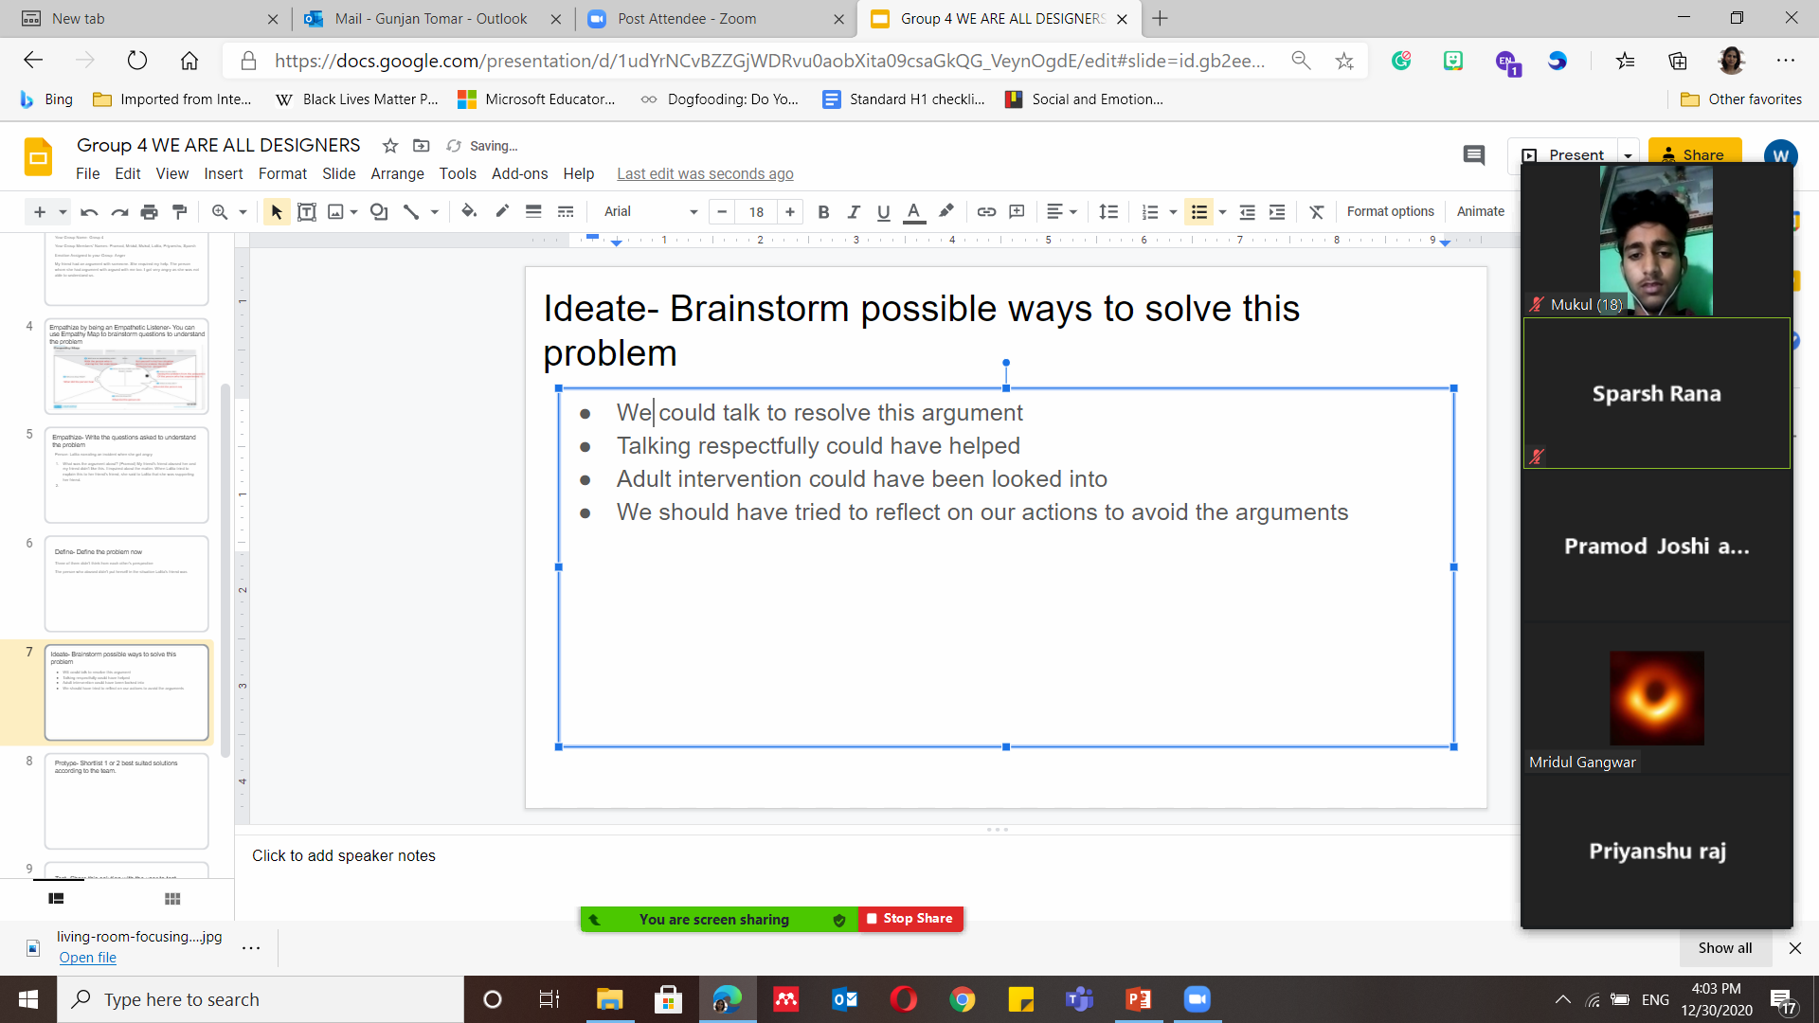The image size is (1819, 1023).
Task: Click the Add comment icon in toolbar
Action: tap(1017, 212)
